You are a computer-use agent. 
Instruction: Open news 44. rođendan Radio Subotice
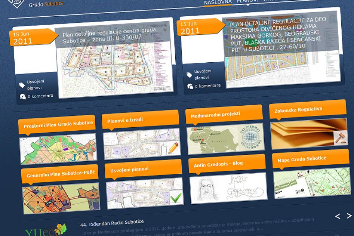point(112,223)
